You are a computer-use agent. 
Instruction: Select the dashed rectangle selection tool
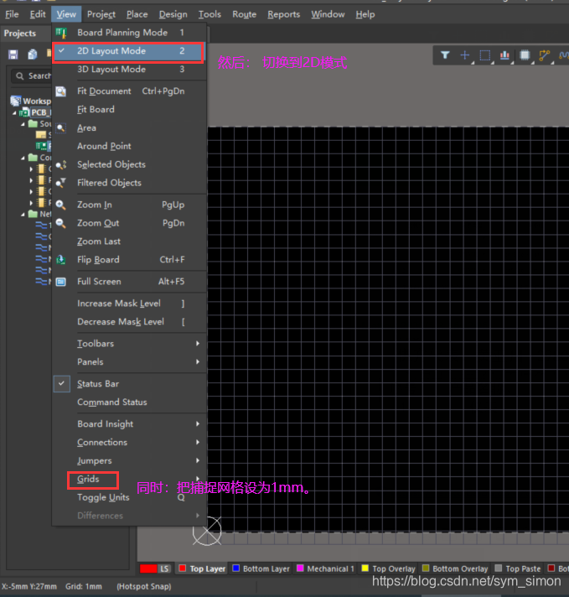485,55
